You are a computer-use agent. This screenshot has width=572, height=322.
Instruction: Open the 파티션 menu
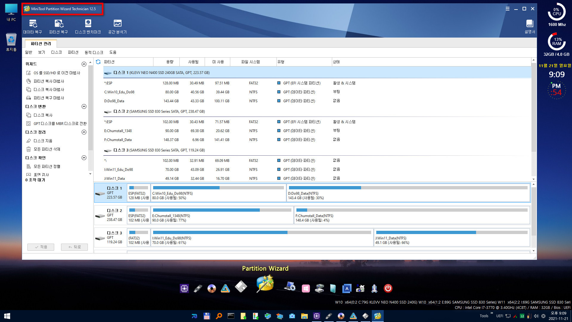tap(73, 52)
